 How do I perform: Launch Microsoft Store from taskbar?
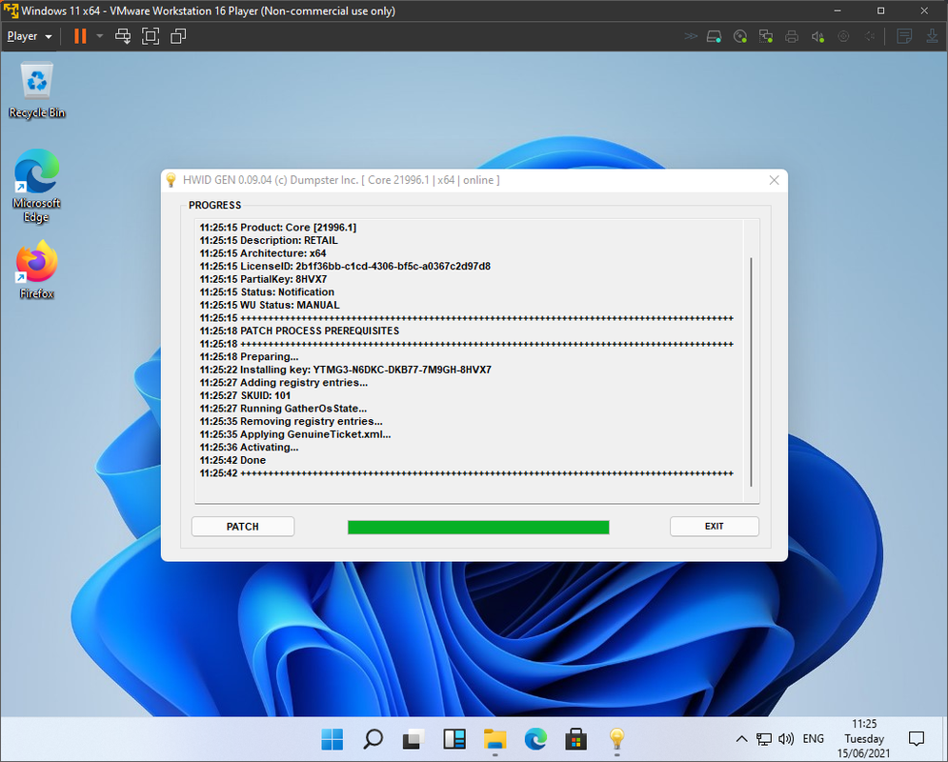point(575,739)
